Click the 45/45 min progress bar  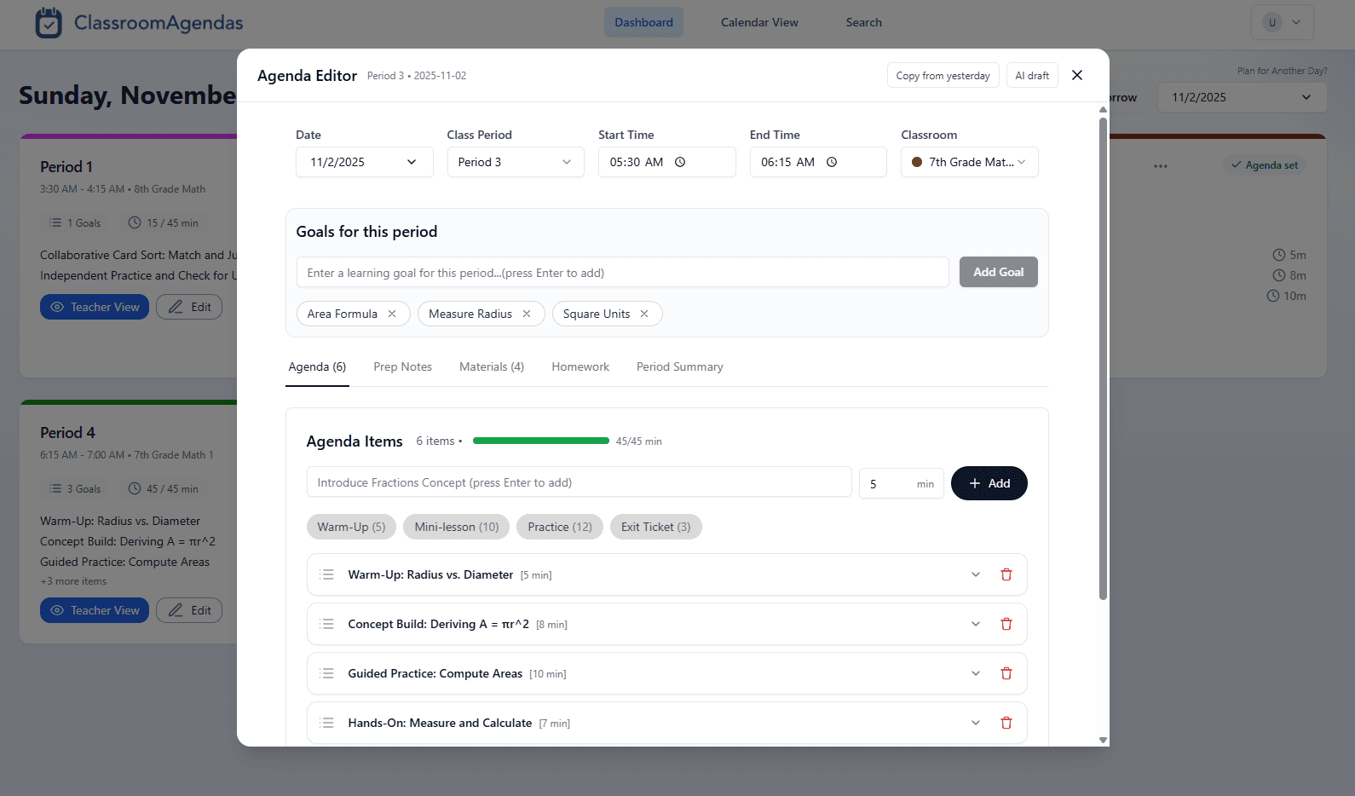[541, 441]
